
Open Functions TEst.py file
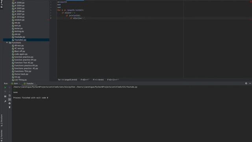[23, 71]
